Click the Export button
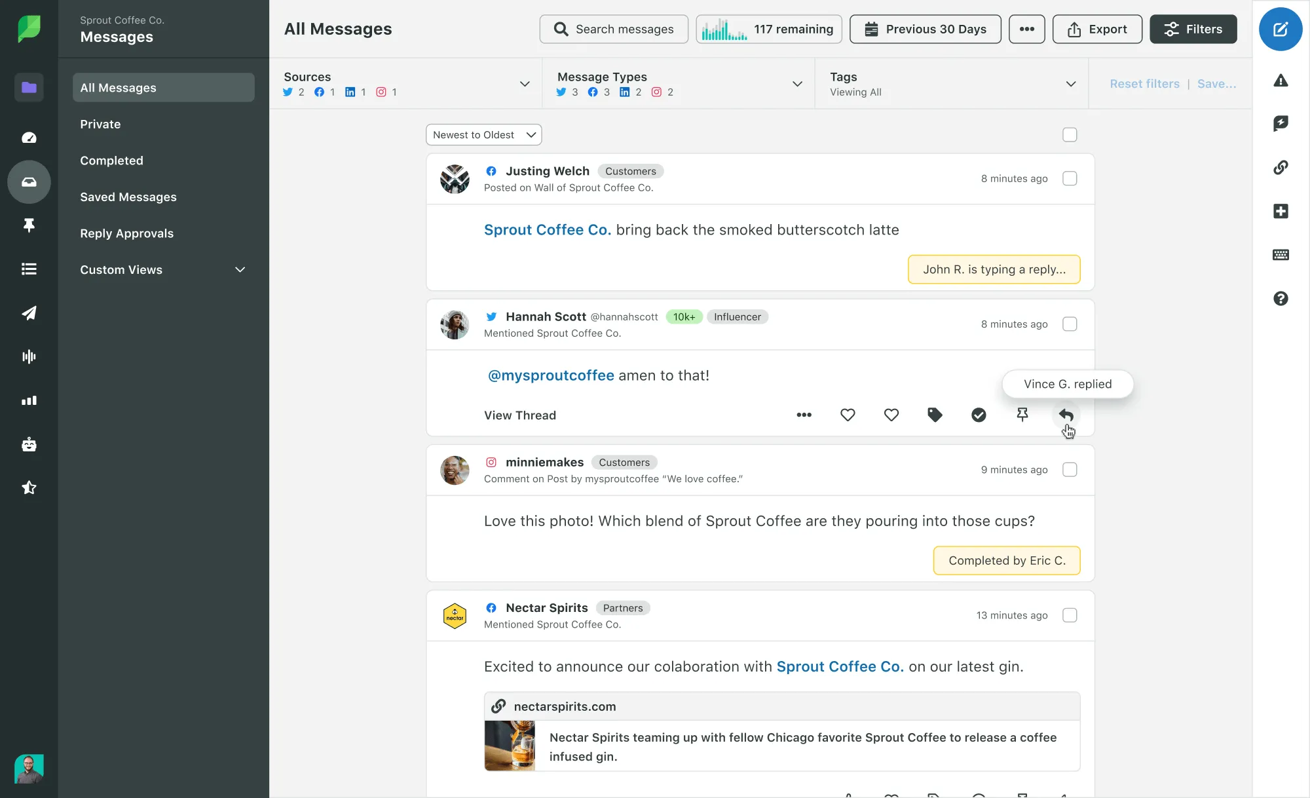Image resolution: width=1310 pixels, height=798 pixels. (x=1097, y=29)
